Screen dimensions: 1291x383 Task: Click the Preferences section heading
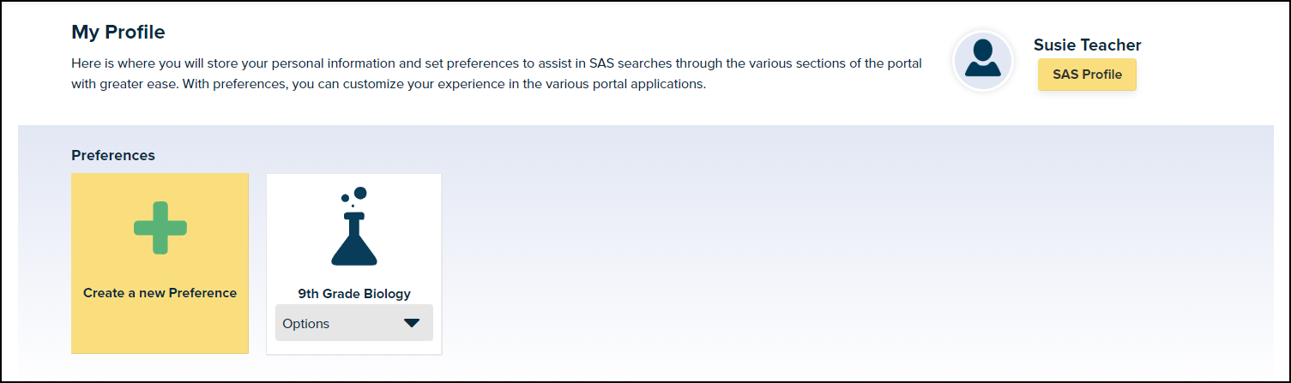113,155
